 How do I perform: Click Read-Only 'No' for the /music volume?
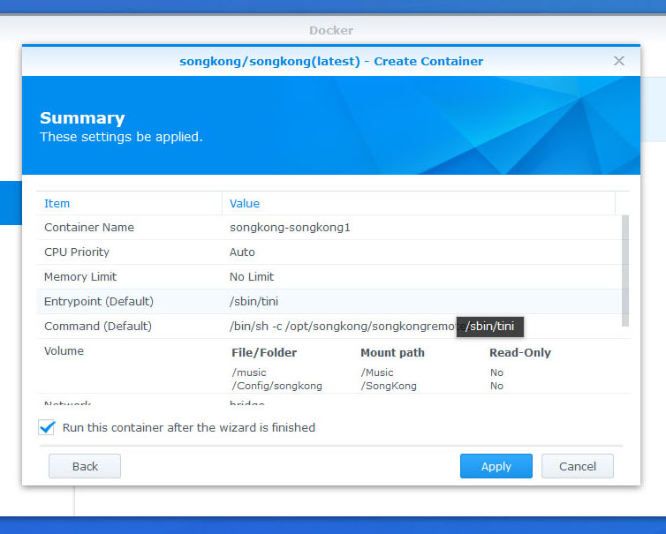(x=496, y=372)
